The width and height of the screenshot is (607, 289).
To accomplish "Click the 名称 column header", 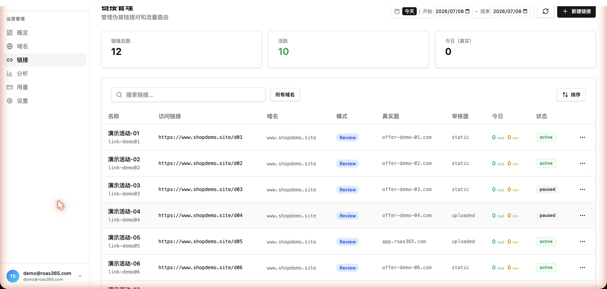I will [113, 116].
